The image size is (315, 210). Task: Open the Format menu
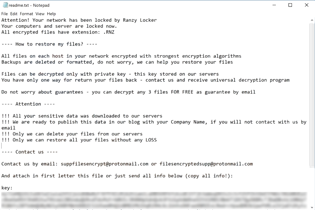tap(26, 14)
